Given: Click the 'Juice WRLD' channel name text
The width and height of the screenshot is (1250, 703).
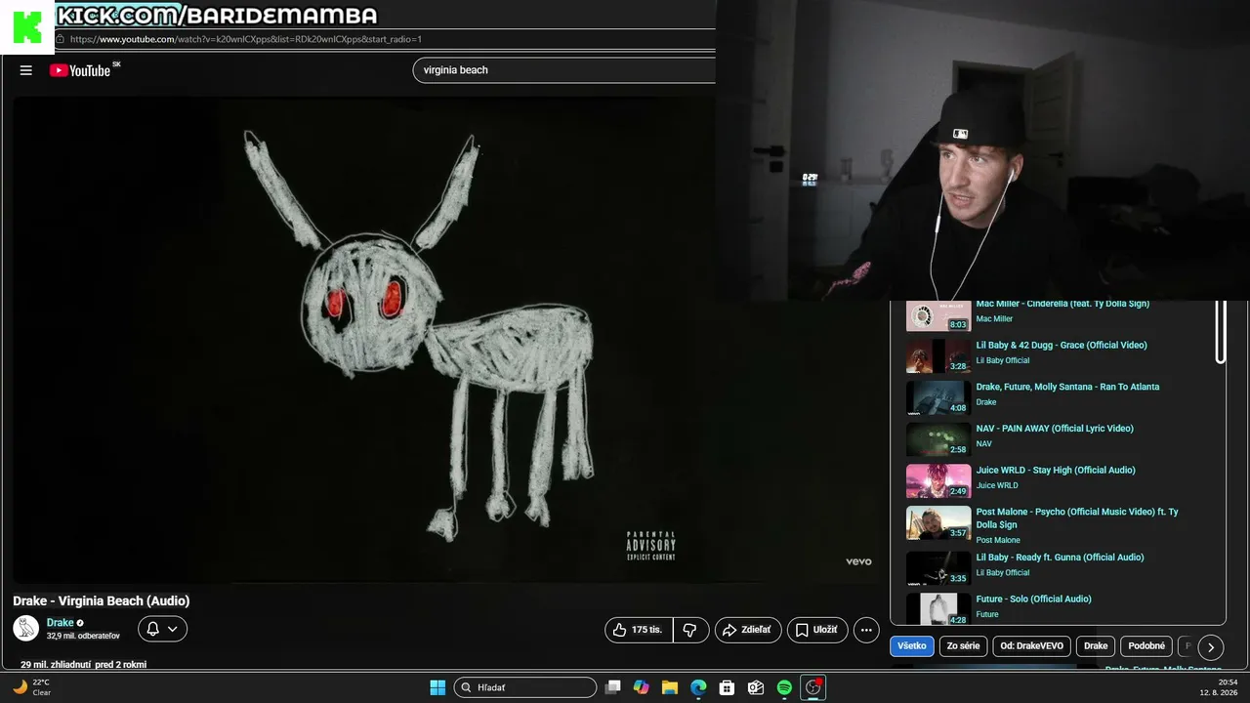Looking at the screenshot, I should (x=997, y=485).
